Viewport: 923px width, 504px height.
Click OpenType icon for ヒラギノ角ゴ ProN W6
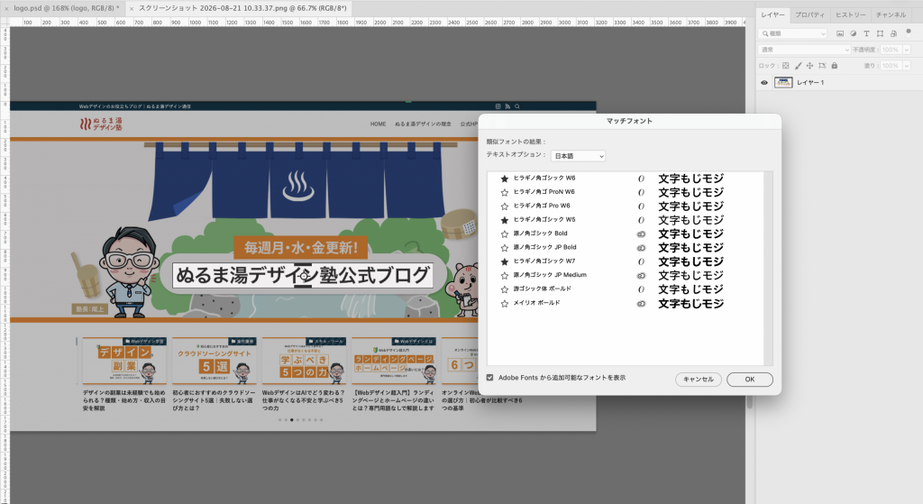pyautogui.click(x=641, y=193)
